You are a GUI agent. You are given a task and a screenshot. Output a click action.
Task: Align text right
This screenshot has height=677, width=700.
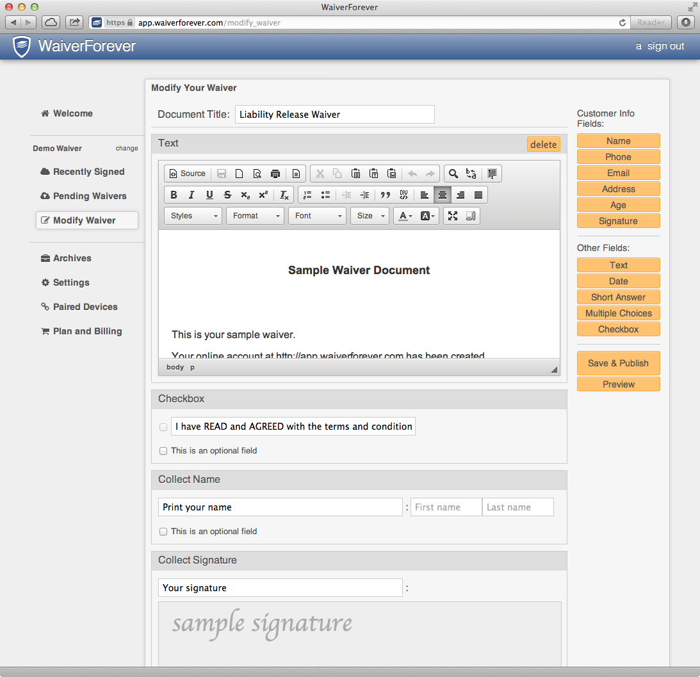coord(460,195)
